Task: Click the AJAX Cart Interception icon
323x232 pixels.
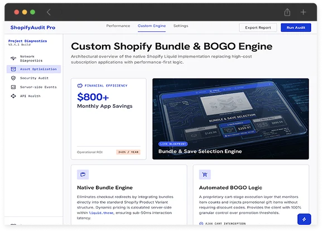Action: coord(201,224)
